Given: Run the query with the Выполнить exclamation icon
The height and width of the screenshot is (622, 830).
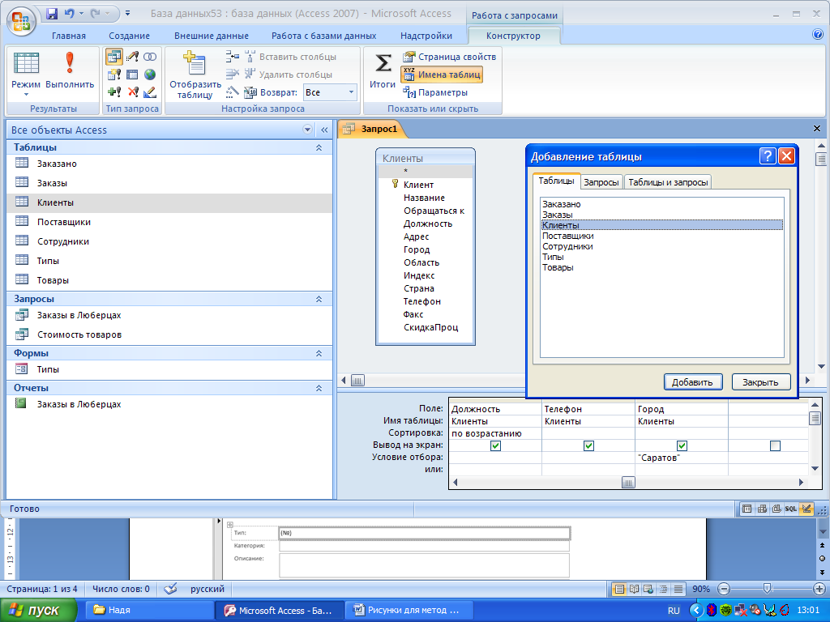Looking at the screenshot, I should (70, 71).
